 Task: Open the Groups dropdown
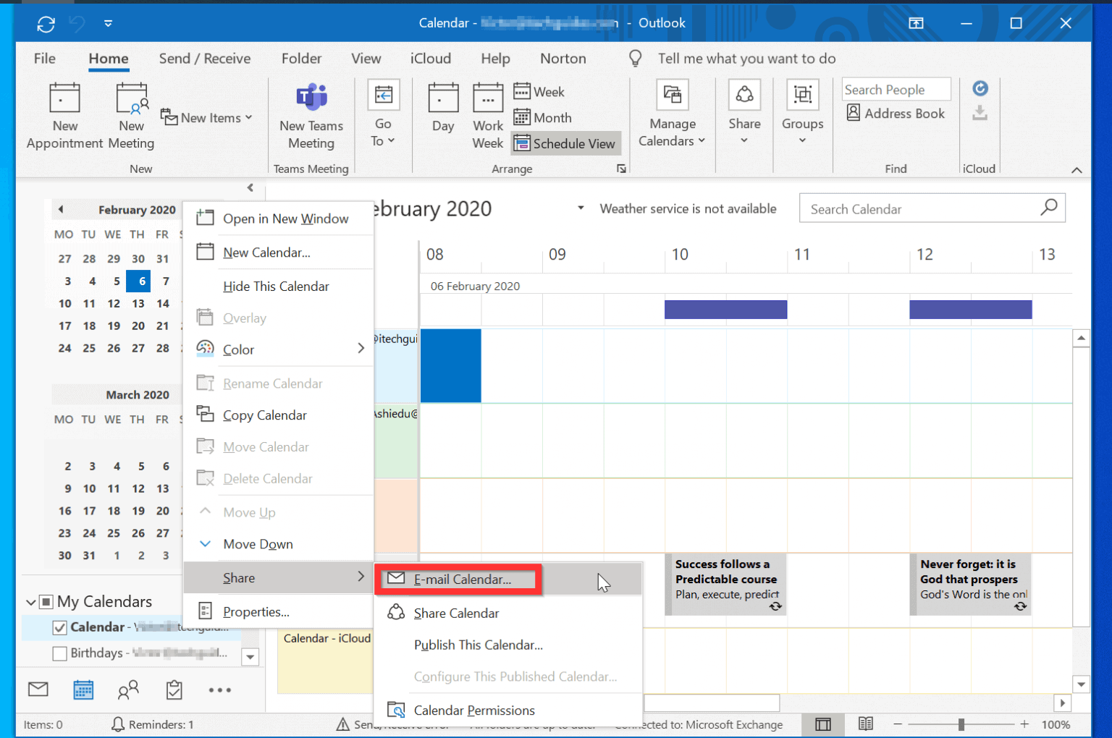coord(802,112)
